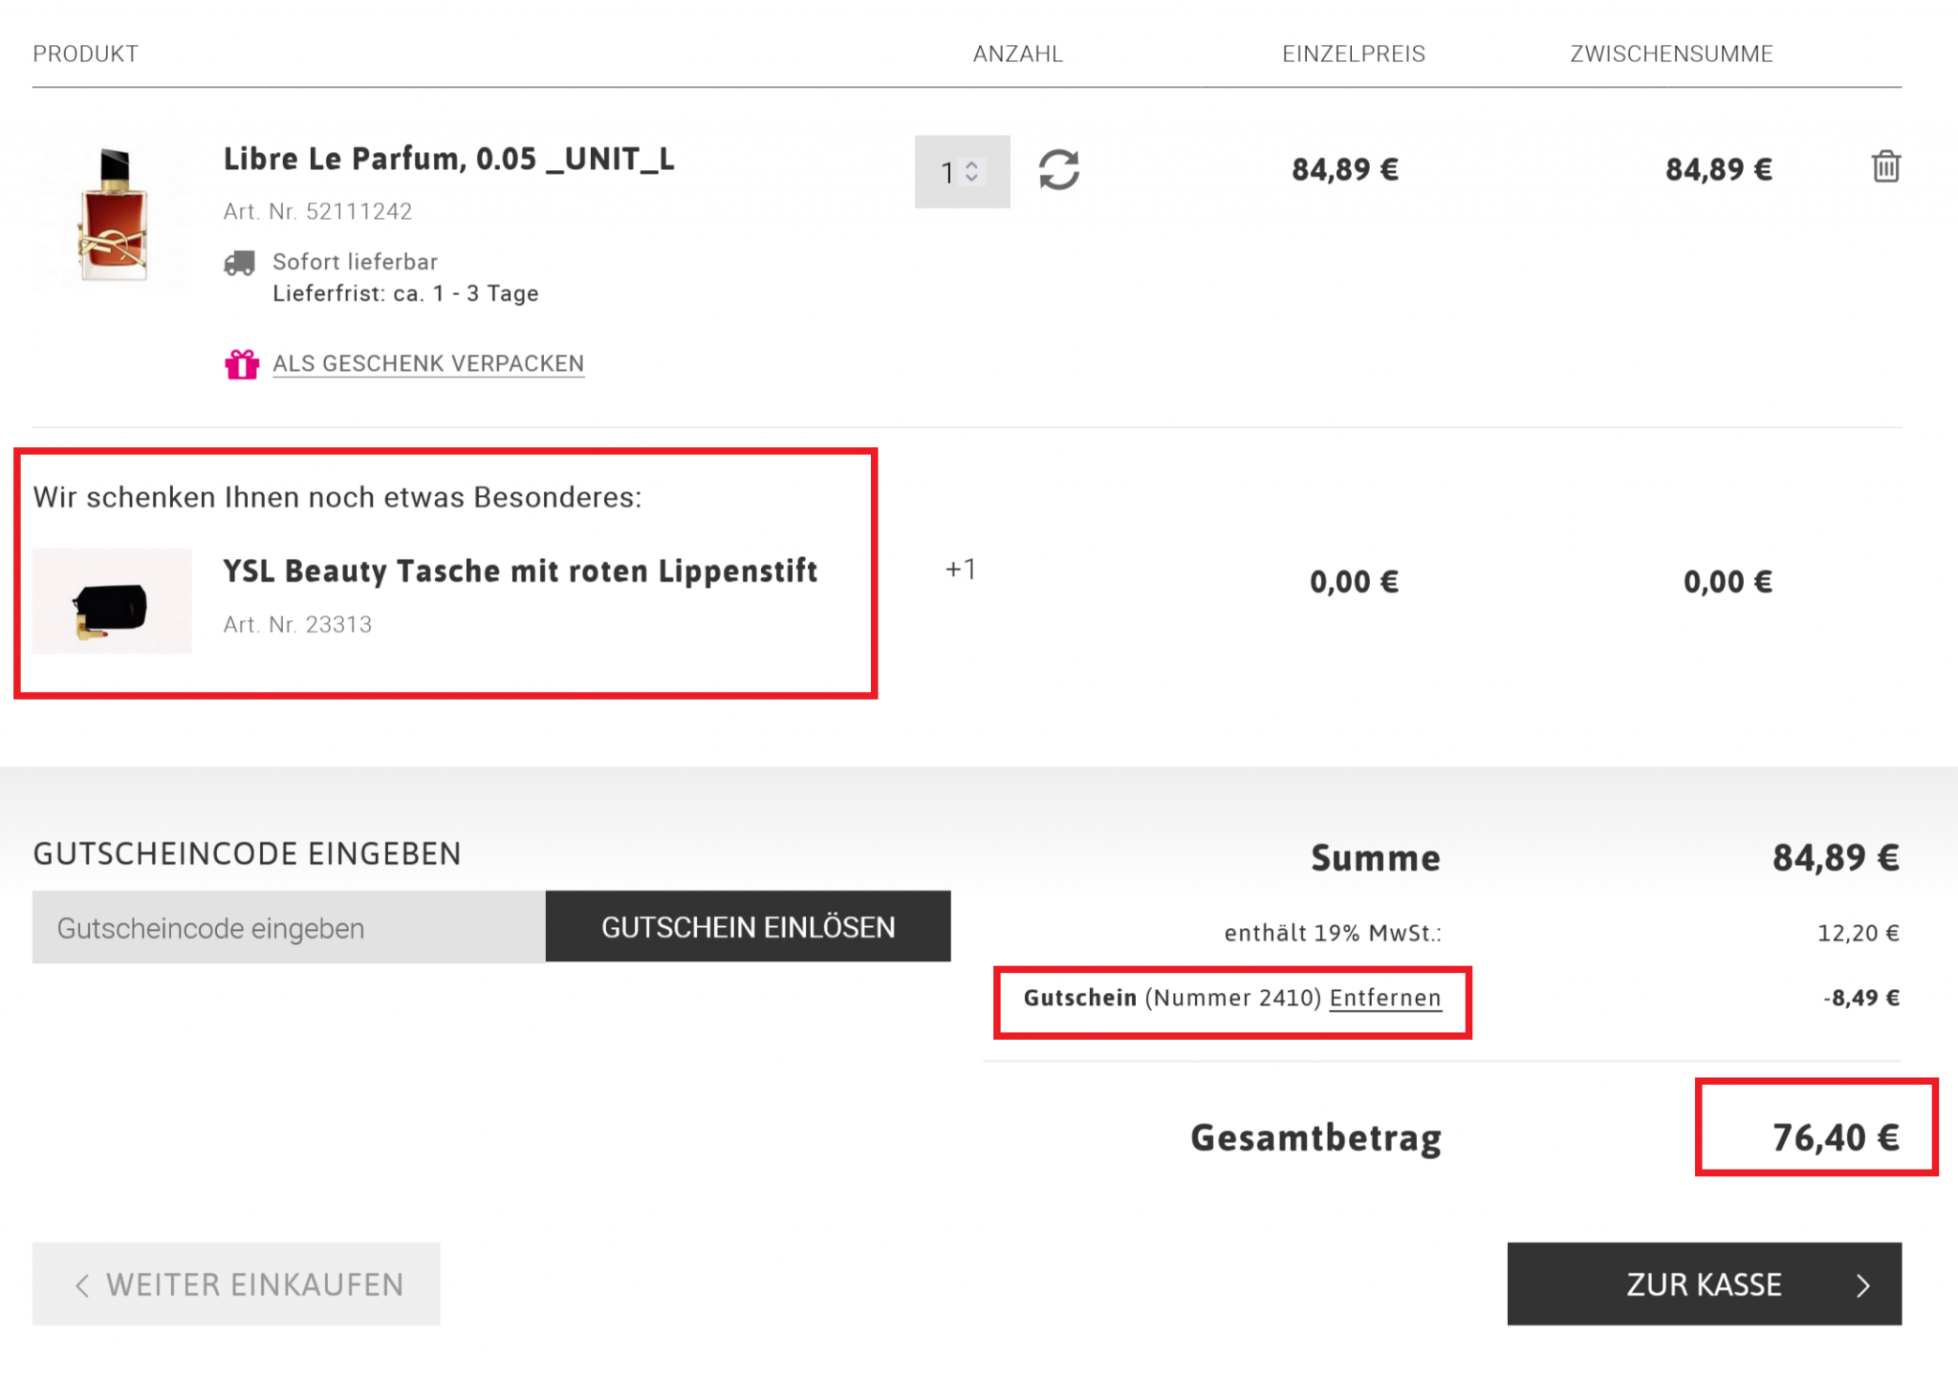Delete Libre Le Parfum with trash icon

point(1885,167)
